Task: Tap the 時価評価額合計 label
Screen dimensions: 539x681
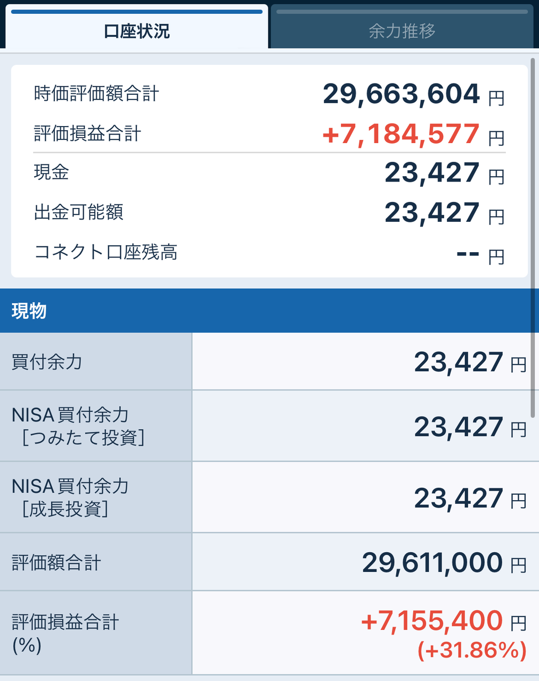Action: point(96,94)
